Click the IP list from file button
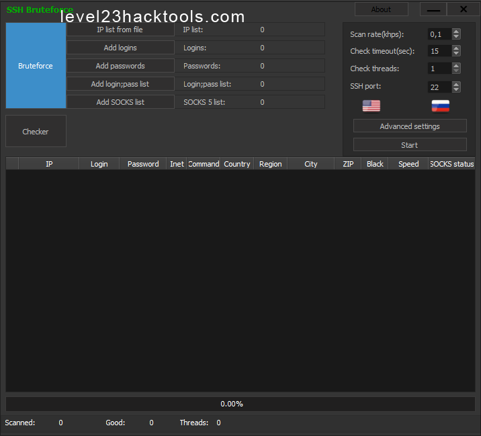 [120, 30]
